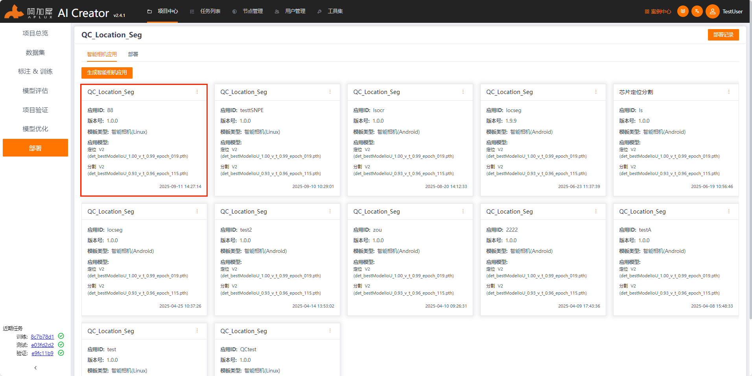Open the more menu on the lsocr card
Viewport: 752px width, 376px height.
click(463, 92)
